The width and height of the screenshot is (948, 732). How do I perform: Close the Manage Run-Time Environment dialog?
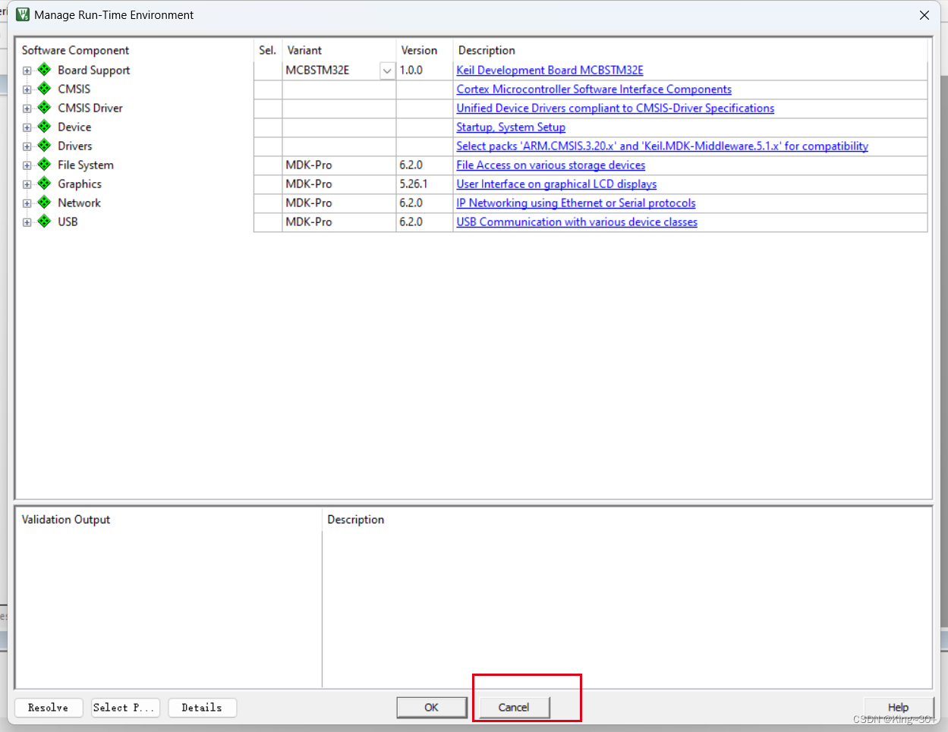point(924,15)
